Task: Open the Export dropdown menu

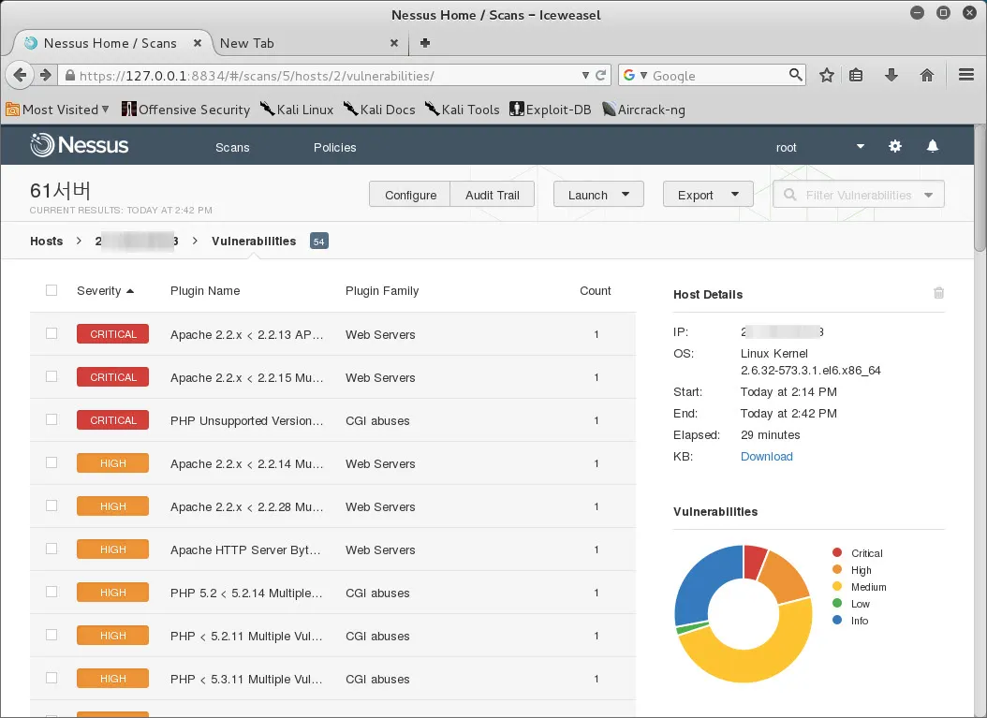Action: coord(708,195)
